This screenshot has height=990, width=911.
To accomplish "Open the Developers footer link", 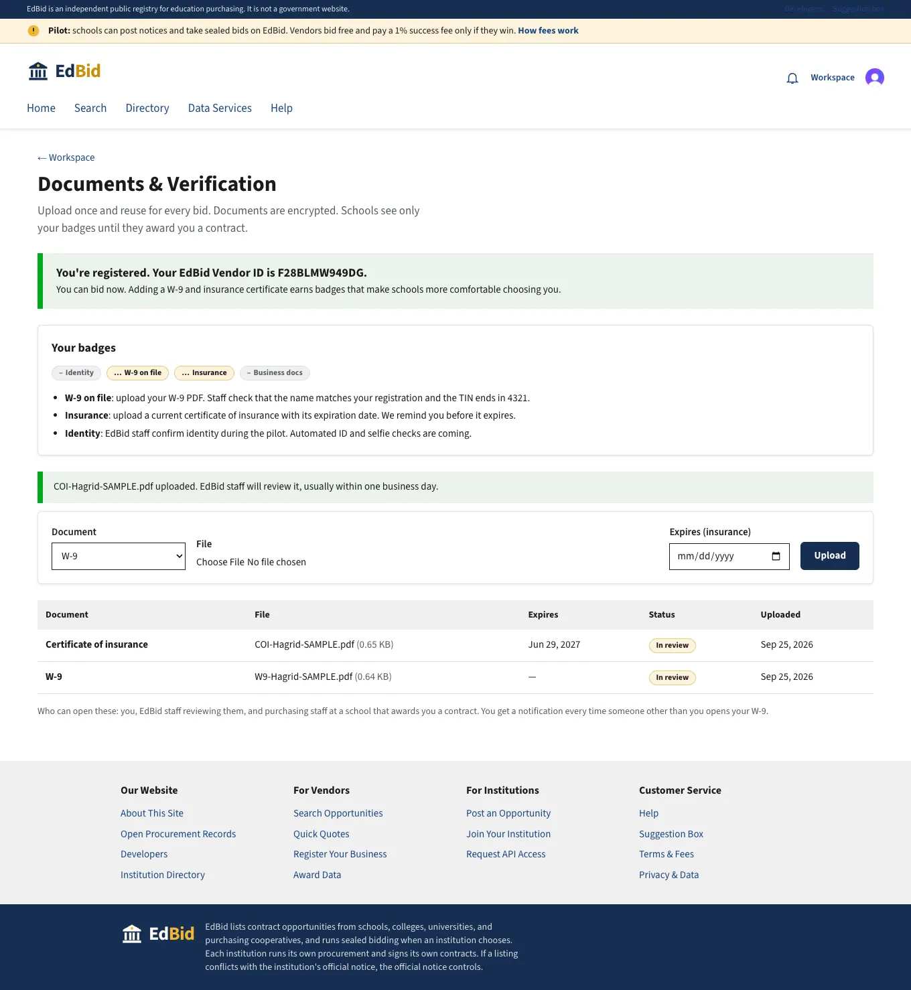I will click(144, 855).
